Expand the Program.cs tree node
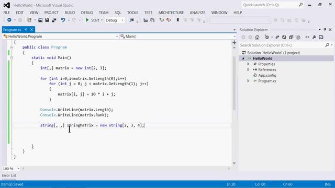The image size is (335, 188). 248,81
